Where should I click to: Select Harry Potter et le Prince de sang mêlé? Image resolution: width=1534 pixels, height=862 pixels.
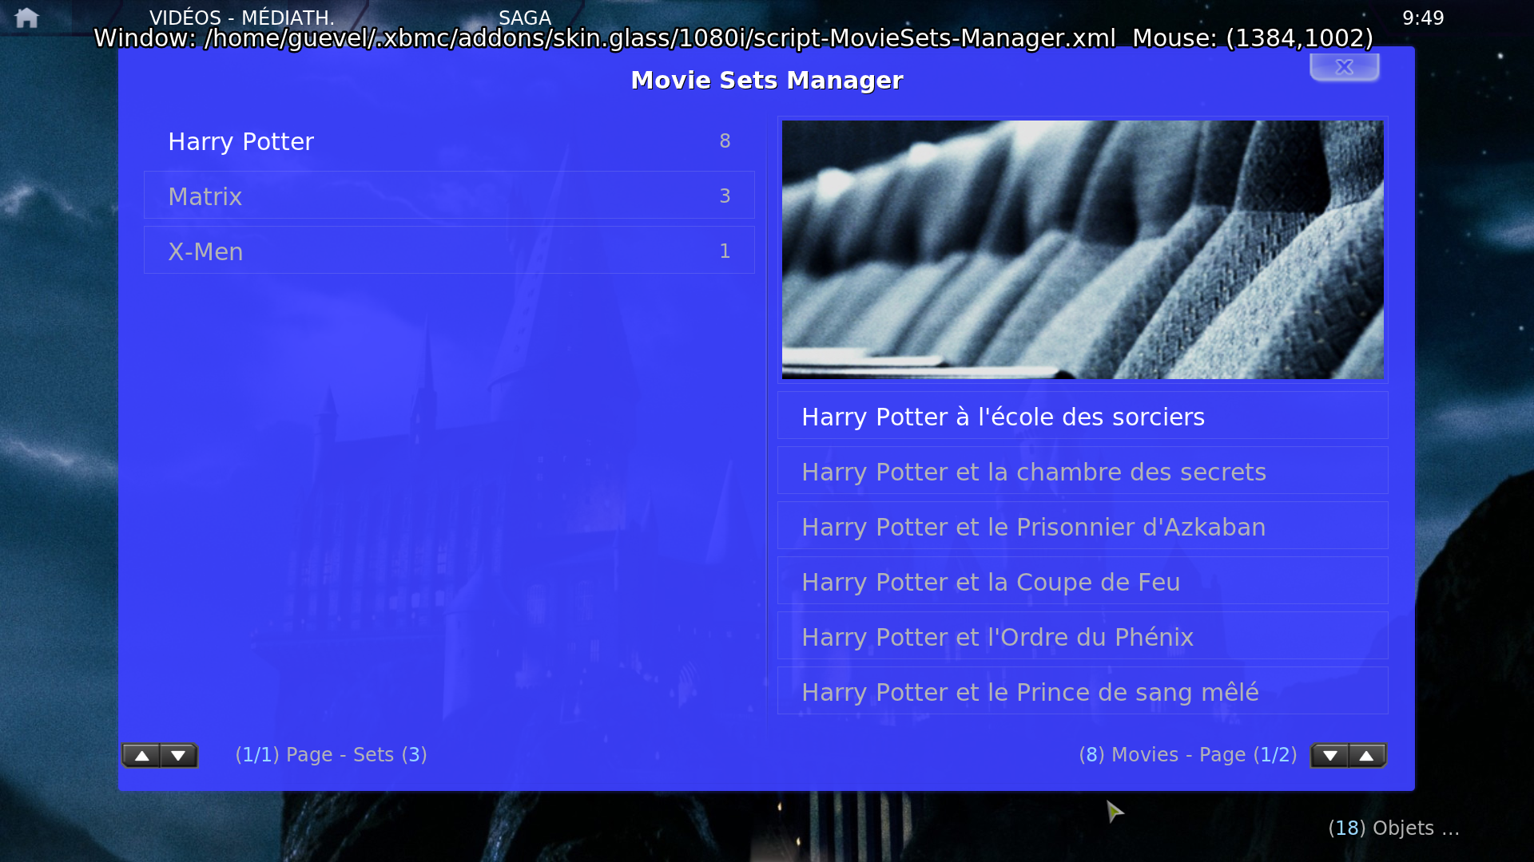[1083, 691]
